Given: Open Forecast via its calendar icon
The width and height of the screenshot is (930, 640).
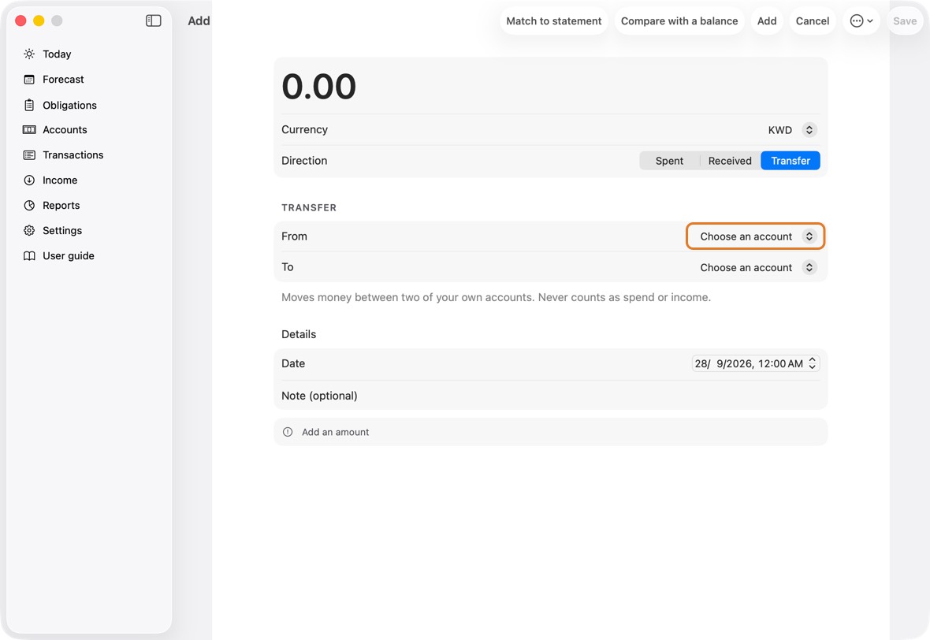Looking at the screenshot, I should pyautogui.click(x=29, y=80).
